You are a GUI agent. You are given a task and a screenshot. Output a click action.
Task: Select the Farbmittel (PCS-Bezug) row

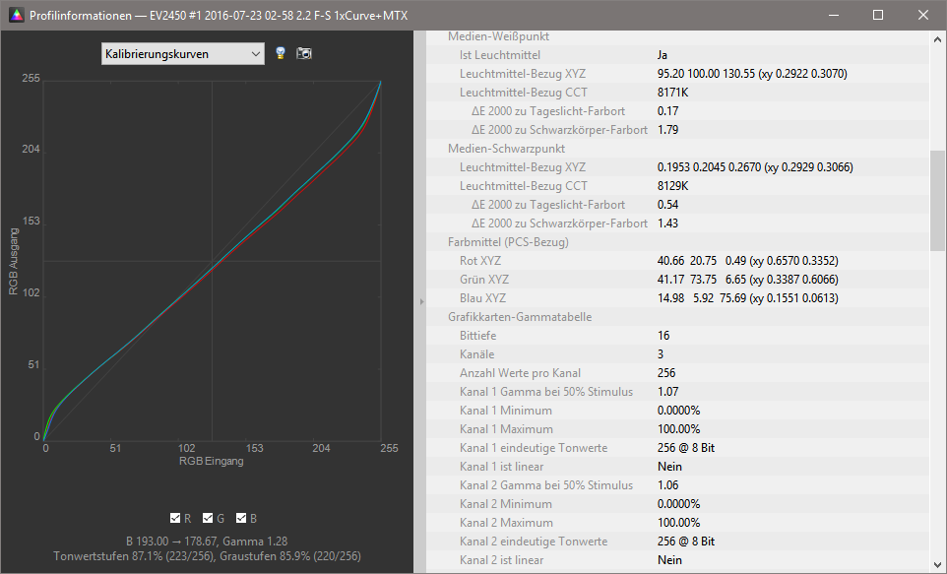(508, 242)
